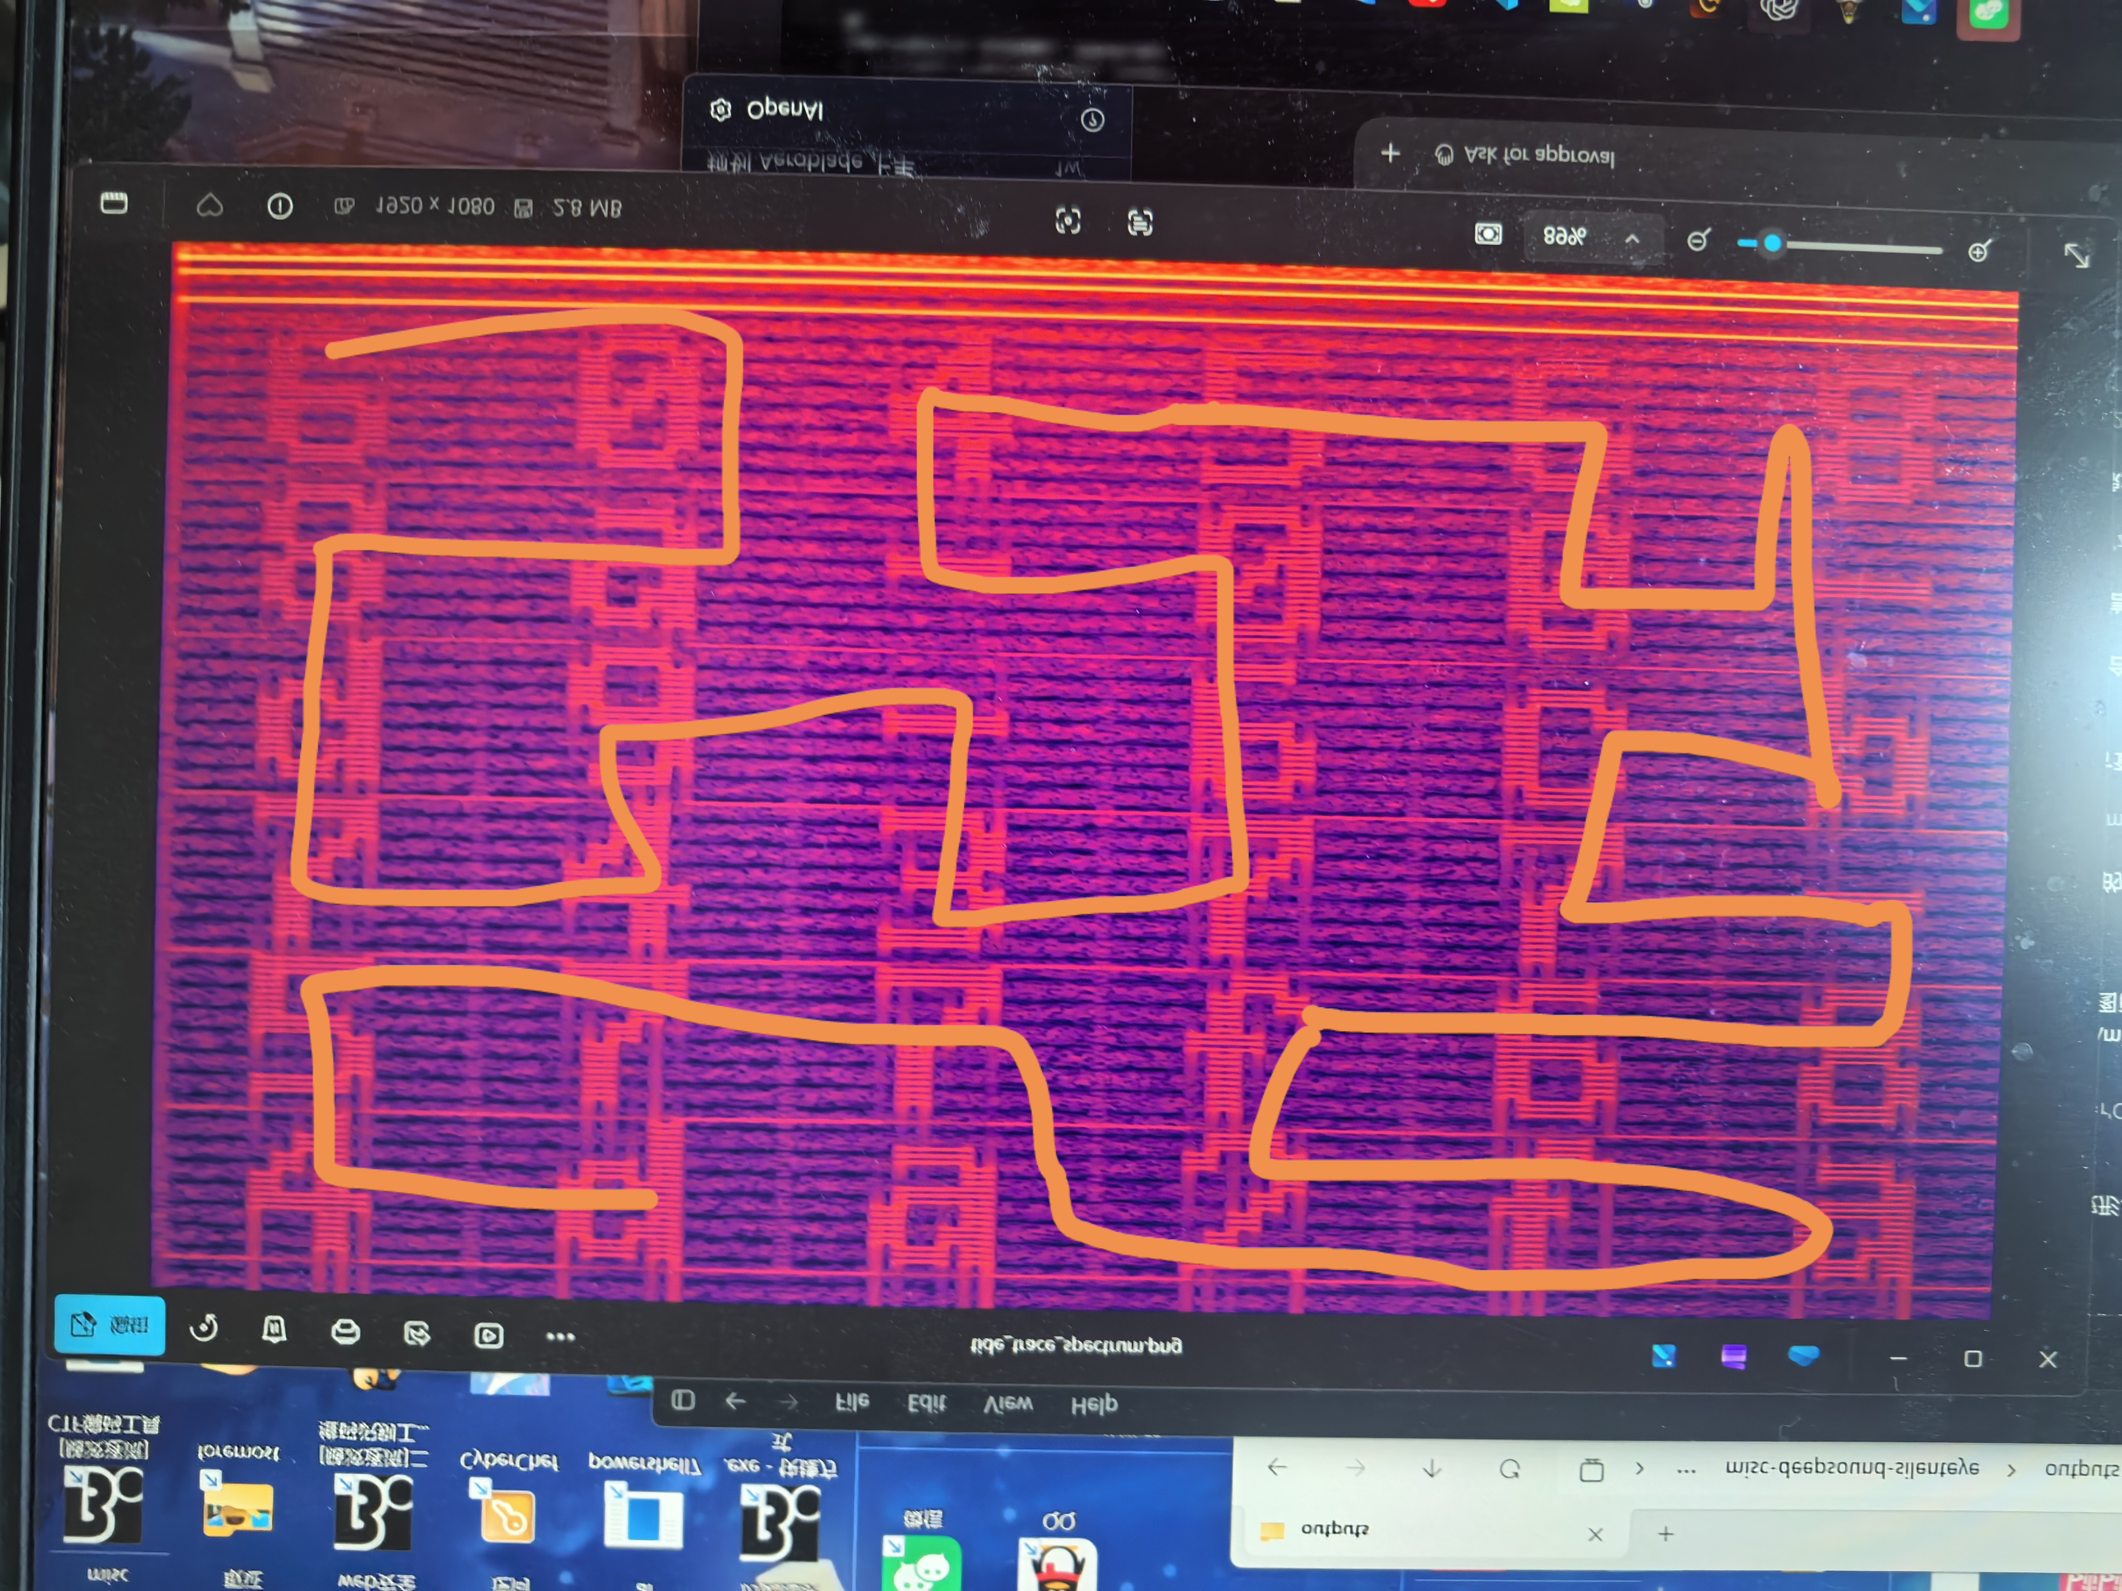Click the framed-image icon left of 89%
2122x1591 pixels.
point(1488,234)
